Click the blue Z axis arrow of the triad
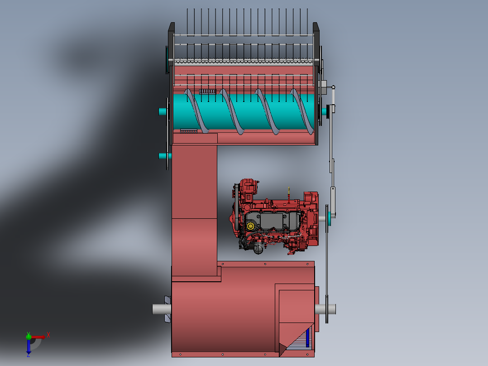 tap(29, 347)
